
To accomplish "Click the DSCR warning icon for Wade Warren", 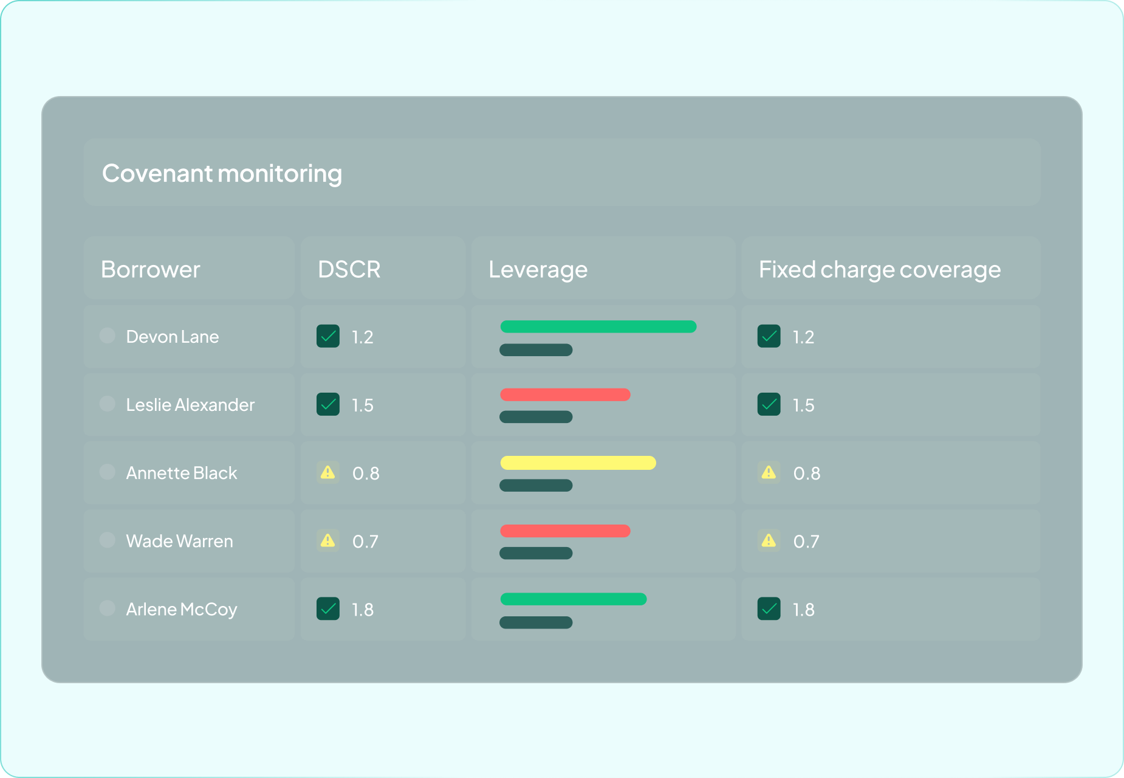I will point(328,540).
